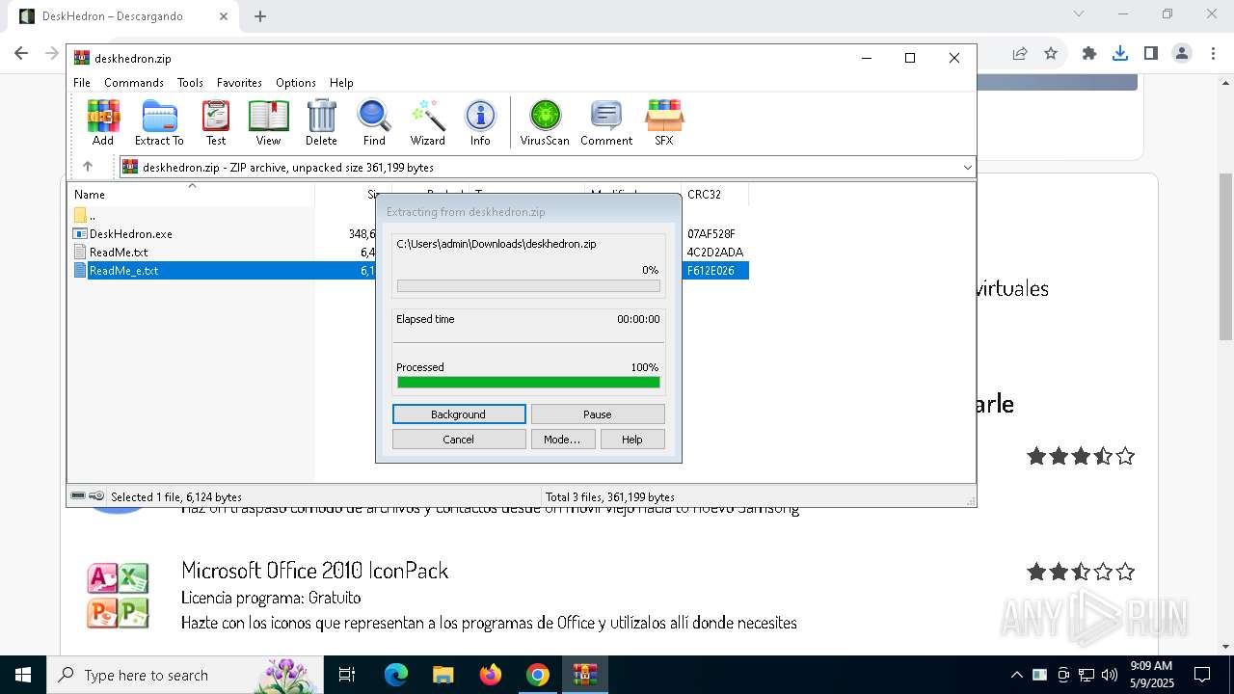Screen dimensions: 1234x694
Task: Click the Background button in extraction dialog
Action: tap(459, 414)
